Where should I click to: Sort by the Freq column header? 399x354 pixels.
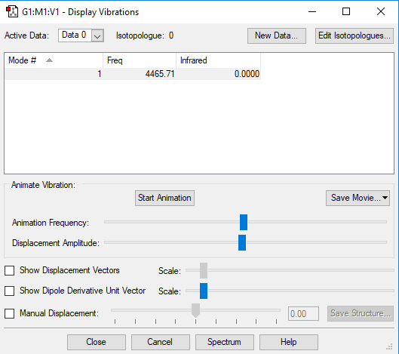(140, 60)
